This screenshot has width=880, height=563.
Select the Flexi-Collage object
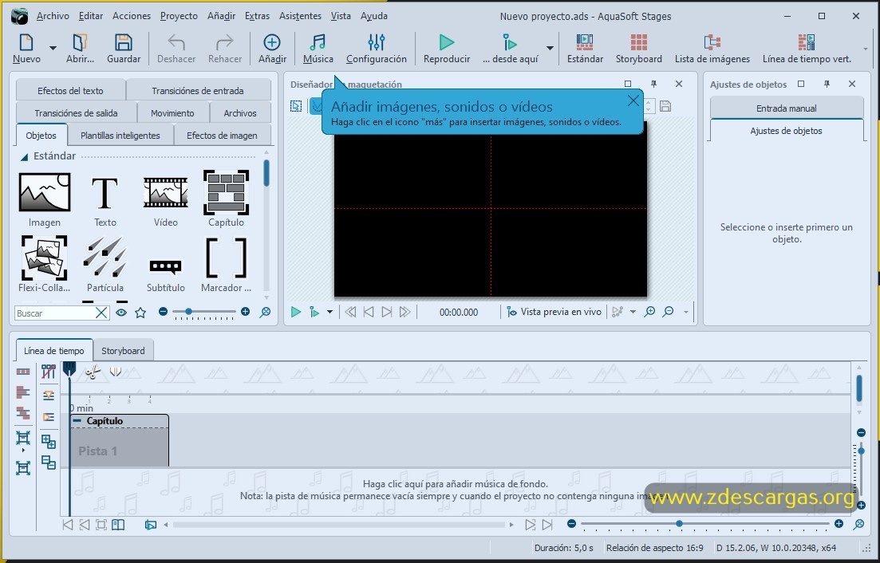tap(45, 264)
